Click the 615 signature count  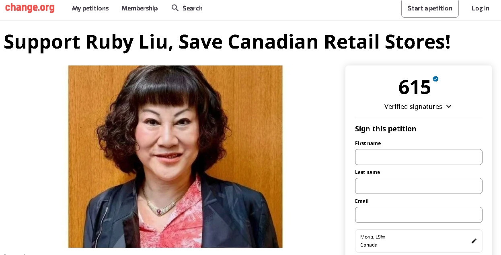tap(415, 87)
